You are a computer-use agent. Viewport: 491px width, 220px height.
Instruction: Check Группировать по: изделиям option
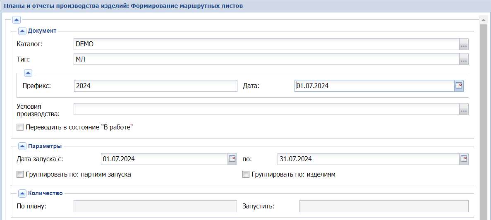click(246, 175)
